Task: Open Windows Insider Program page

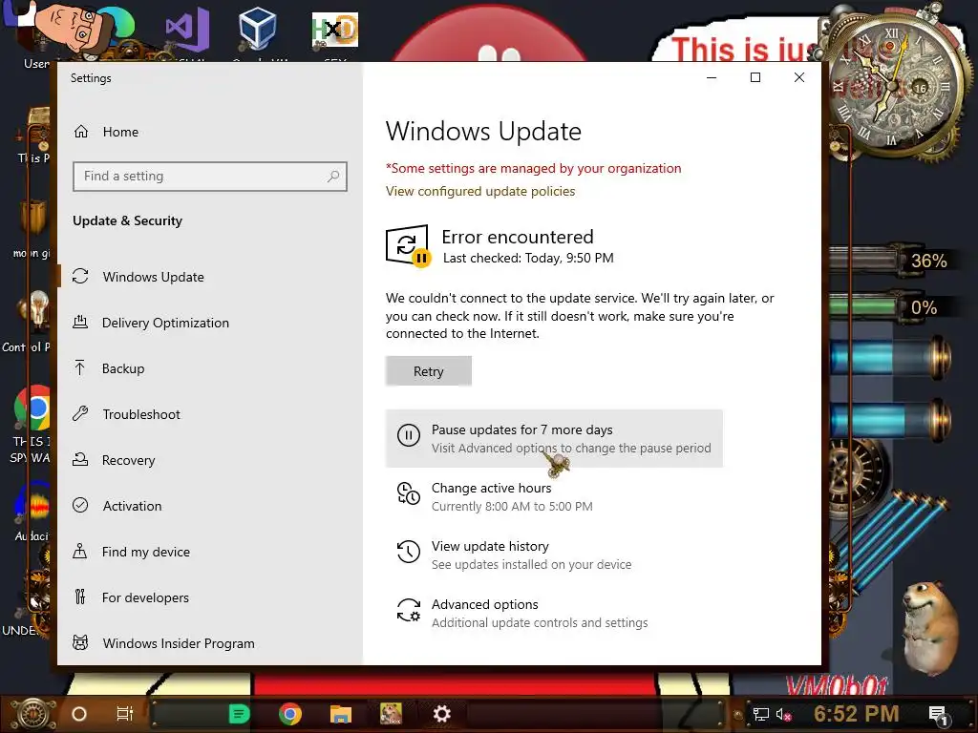Action: click(x=179, y=643)
